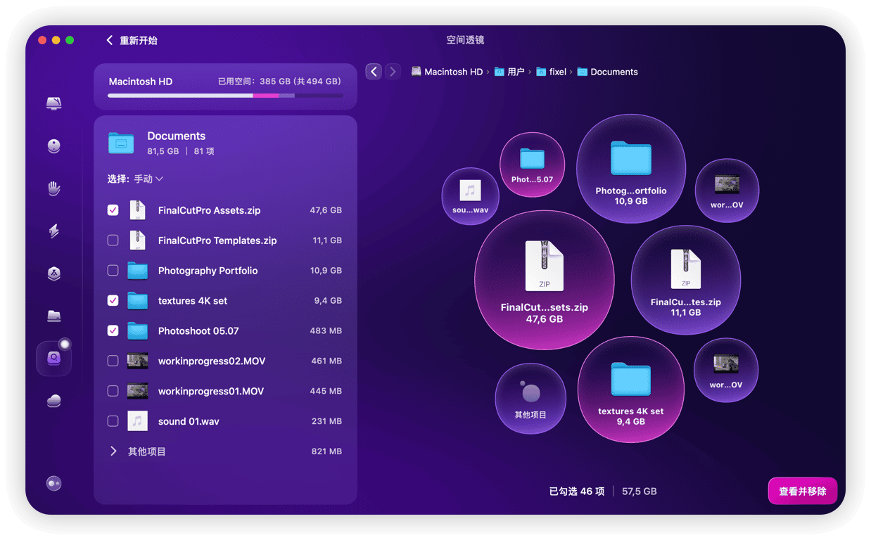The width and height of the screenshot is (871, 540).
Task: Select the Photog...ortfolio 10,9 GB bubble
Action: 631,168
